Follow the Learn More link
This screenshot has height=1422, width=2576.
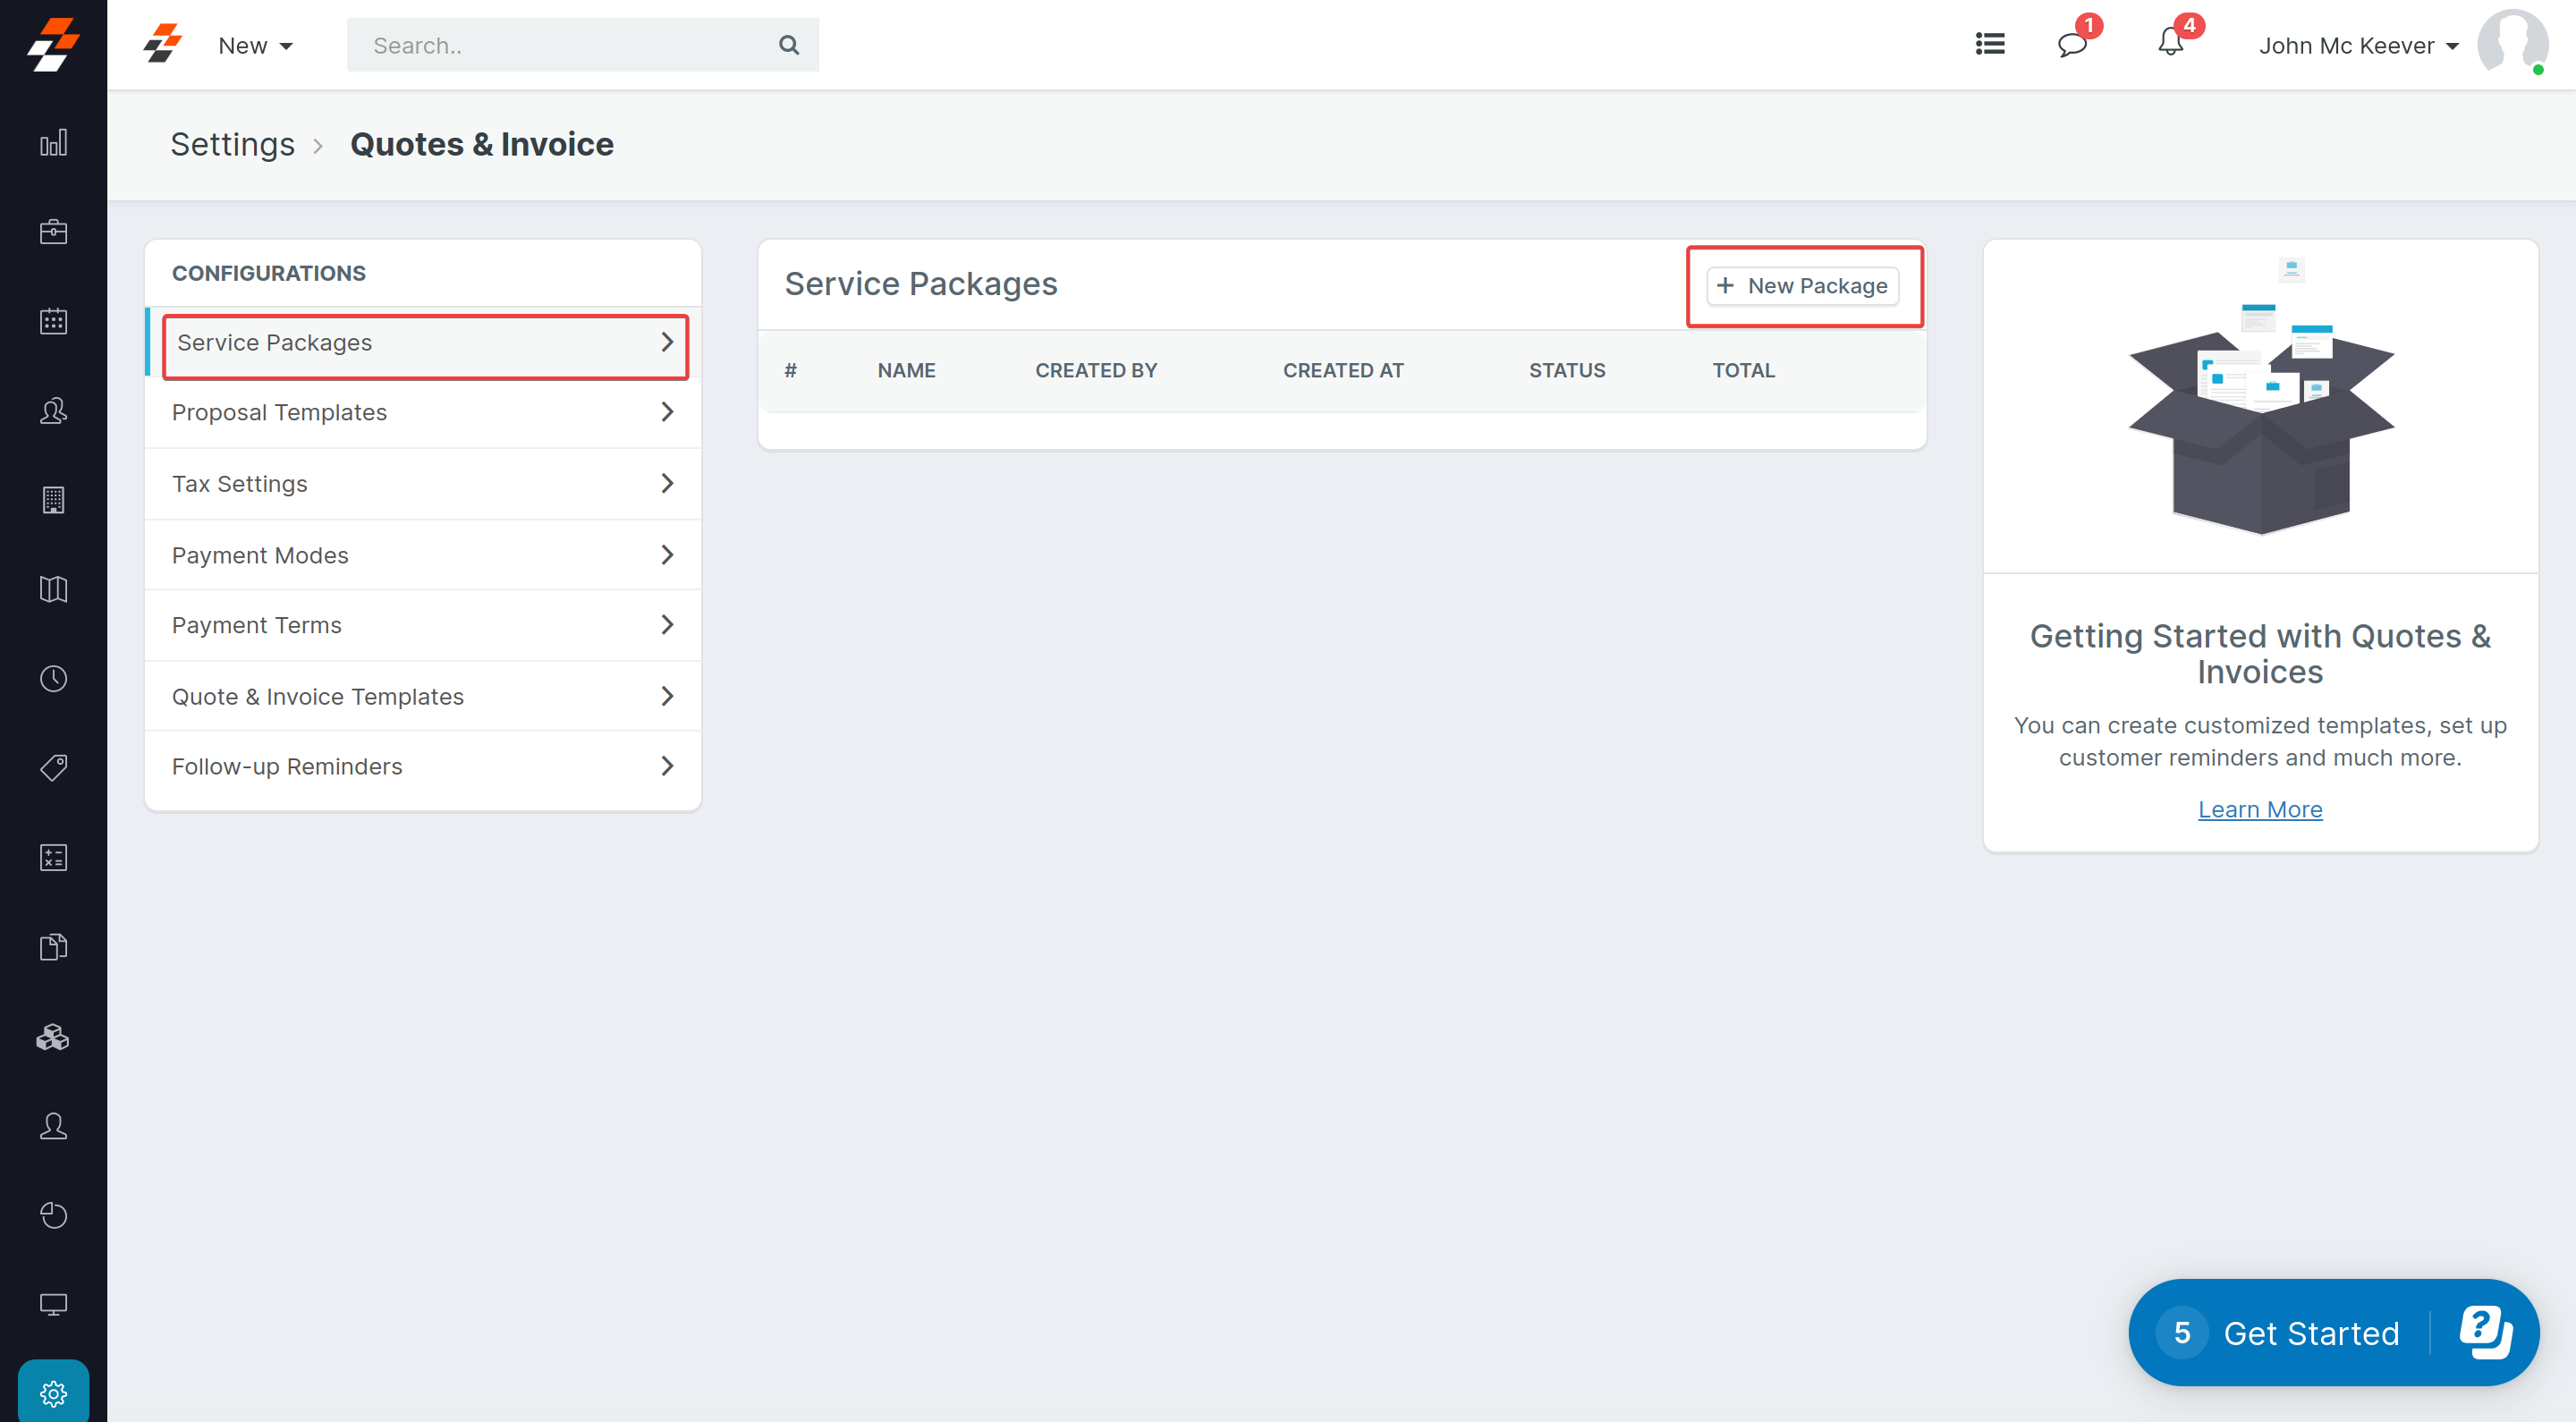point(2259,809)
